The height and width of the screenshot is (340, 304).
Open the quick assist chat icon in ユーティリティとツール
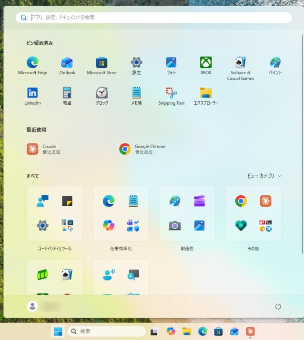click(42, 201)
